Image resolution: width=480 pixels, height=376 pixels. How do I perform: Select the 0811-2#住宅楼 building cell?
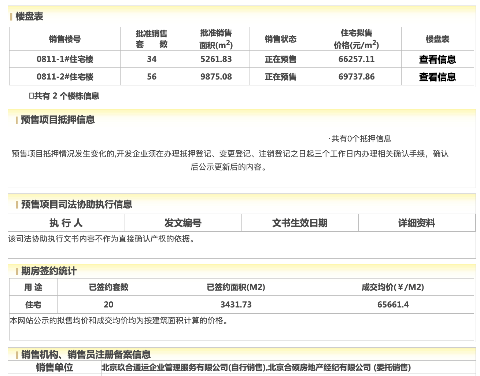tap(65, 77)
